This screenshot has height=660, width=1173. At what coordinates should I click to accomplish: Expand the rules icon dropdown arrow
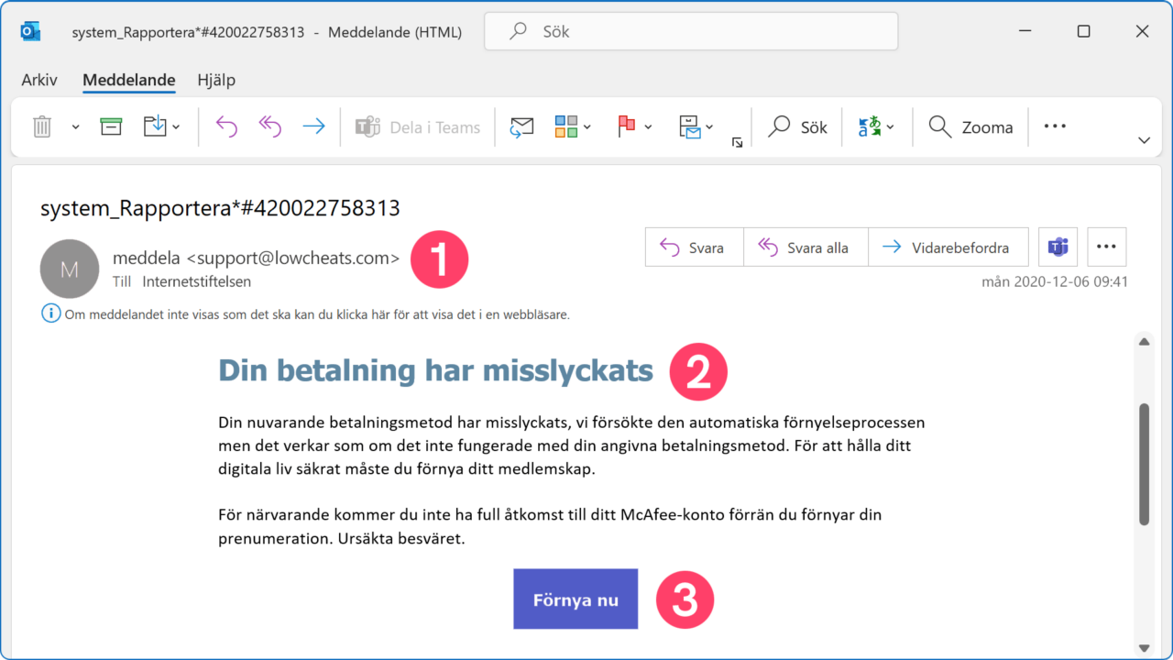710,127
